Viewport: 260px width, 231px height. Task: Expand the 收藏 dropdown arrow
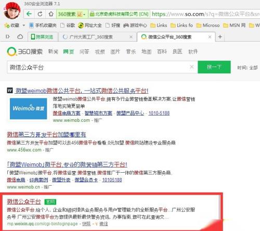coord(24,25)
